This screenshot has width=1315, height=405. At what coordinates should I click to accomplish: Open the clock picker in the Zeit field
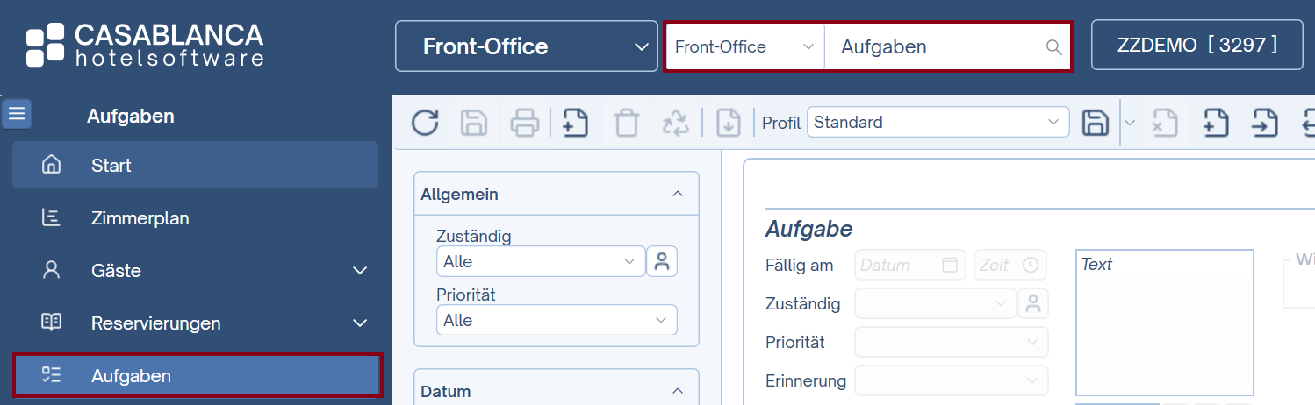point(1030,265)
